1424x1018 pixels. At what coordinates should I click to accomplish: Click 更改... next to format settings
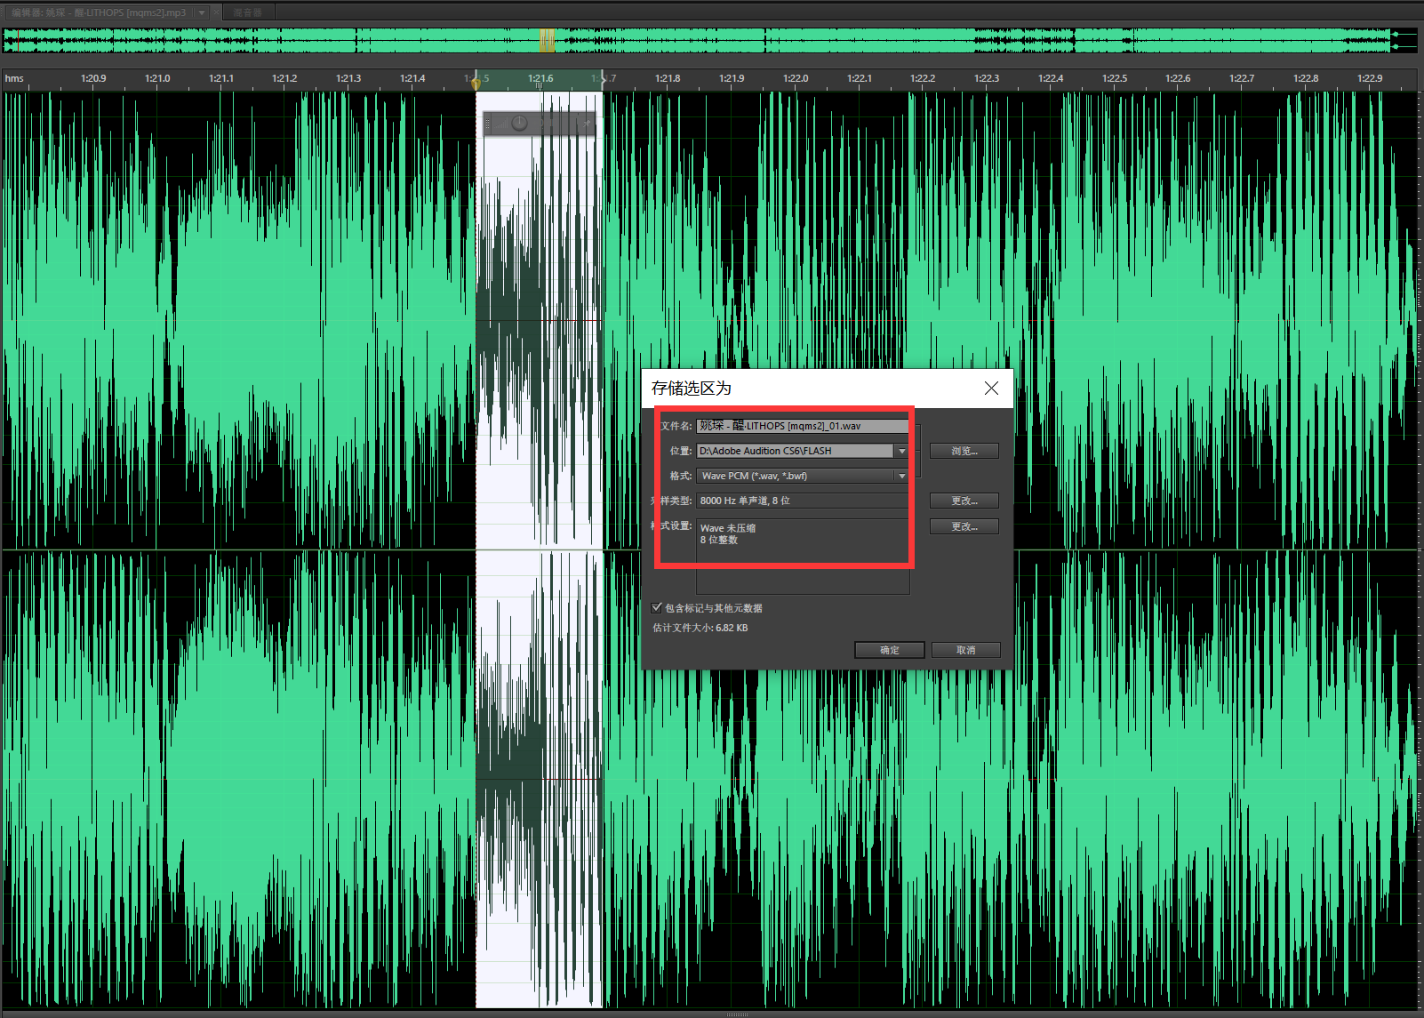tap(964, 526)
